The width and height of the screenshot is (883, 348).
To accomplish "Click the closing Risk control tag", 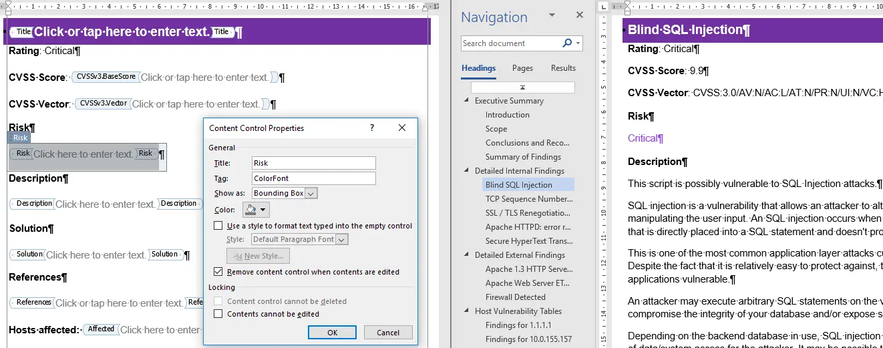I will [146, 154].
